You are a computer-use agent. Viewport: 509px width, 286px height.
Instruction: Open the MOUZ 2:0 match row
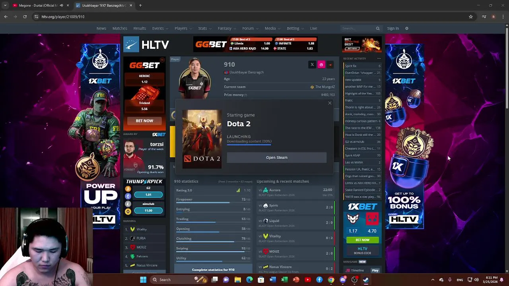click(295, 253)
